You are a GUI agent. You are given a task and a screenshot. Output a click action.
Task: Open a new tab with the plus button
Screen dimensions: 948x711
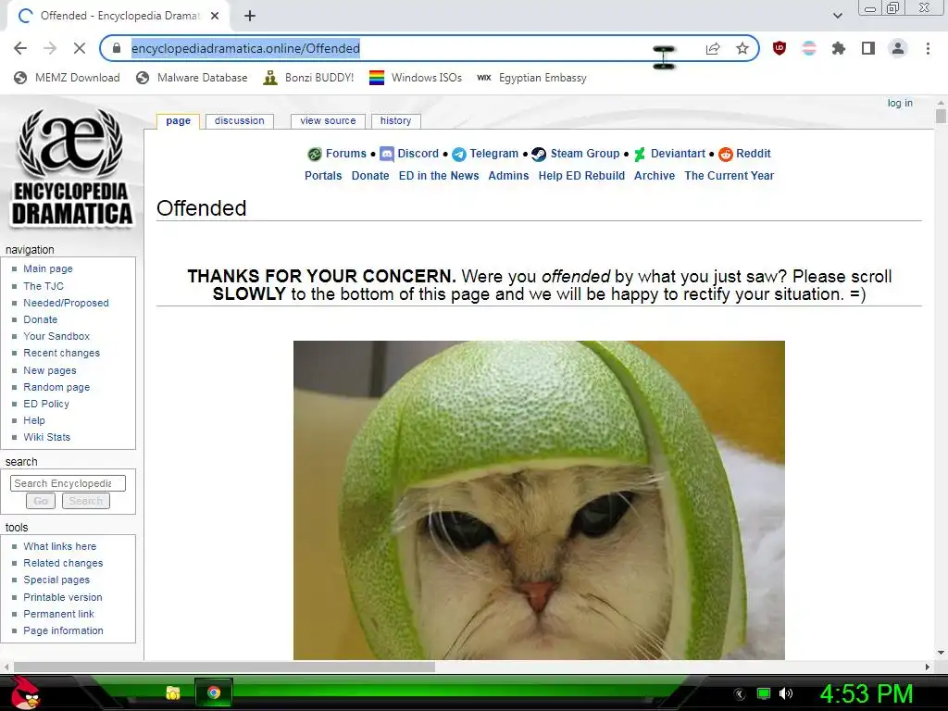(250, 16)
